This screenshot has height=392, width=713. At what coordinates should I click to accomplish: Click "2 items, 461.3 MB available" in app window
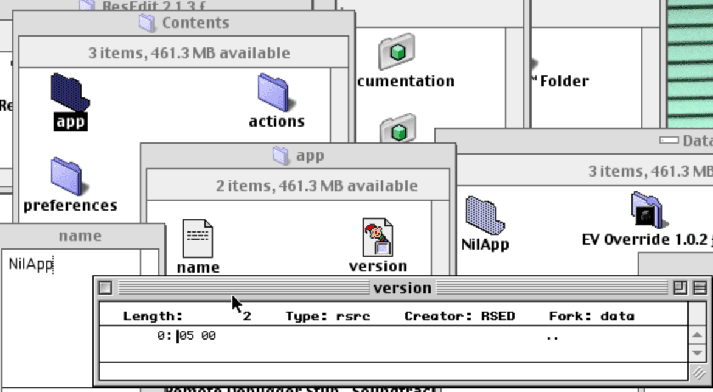pos(317,186)
